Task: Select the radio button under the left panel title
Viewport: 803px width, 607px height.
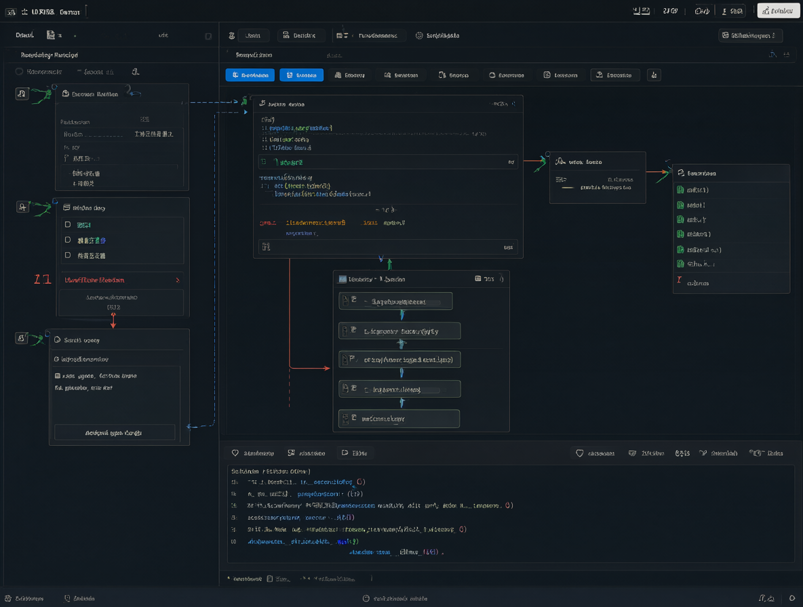Action: click(20, 72)
